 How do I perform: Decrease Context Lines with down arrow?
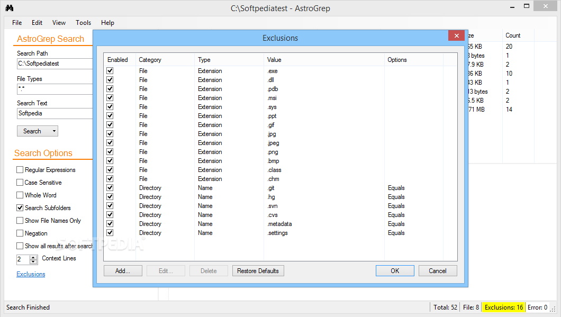pos(33,261)
